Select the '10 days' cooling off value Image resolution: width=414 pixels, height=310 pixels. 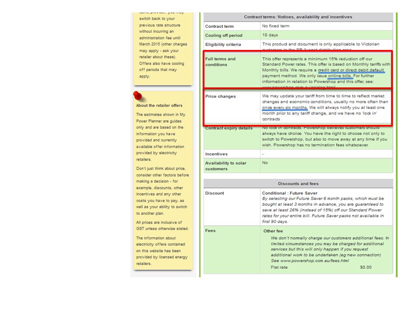point(270,35)
